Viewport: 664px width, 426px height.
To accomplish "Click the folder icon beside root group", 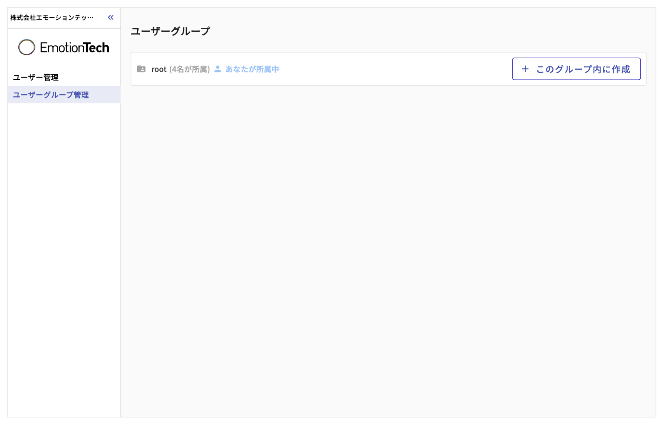I will [x=142, y=69].
